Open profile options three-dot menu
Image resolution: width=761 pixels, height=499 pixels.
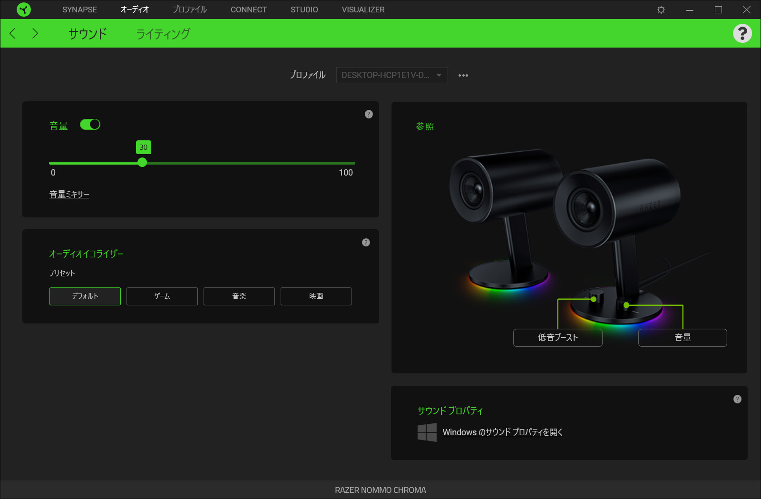(463, 75)
